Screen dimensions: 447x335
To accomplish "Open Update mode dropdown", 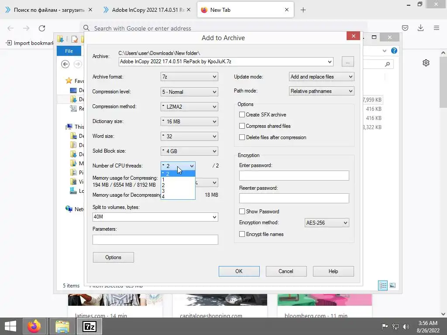I will (x=322, y=77).
